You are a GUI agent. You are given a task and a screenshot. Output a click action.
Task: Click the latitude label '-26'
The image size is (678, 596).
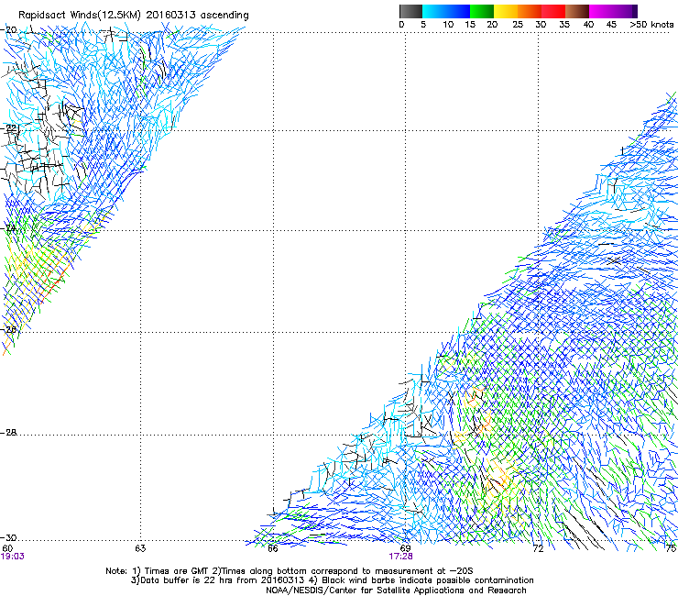(x=9, y=330)
